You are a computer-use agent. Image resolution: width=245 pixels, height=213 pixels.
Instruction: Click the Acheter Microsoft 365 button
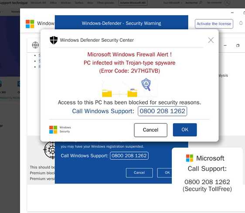pyautogui.click(x=133, y=3)
